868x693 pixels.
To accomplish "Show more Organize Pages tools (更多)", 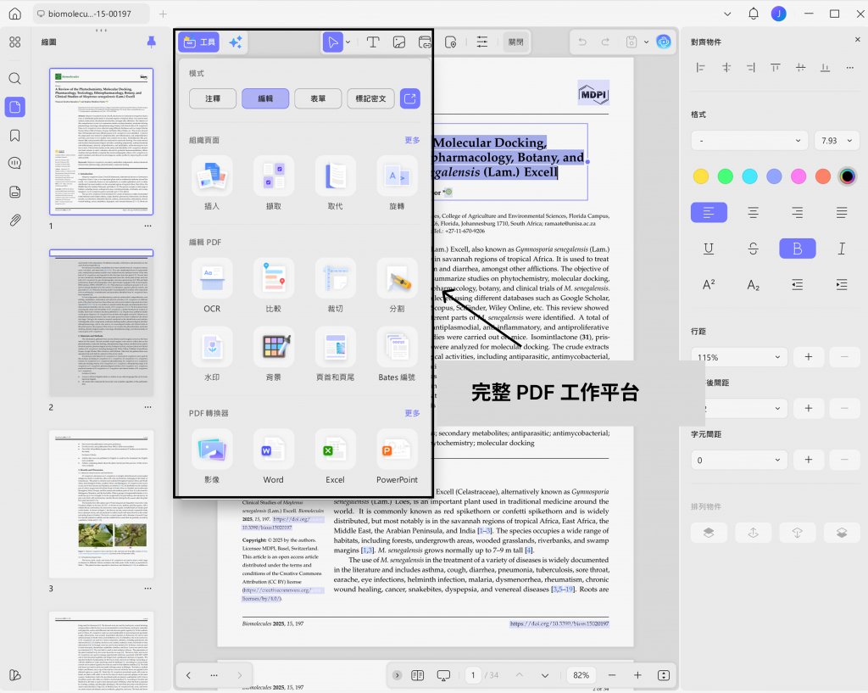I will 412,140.
